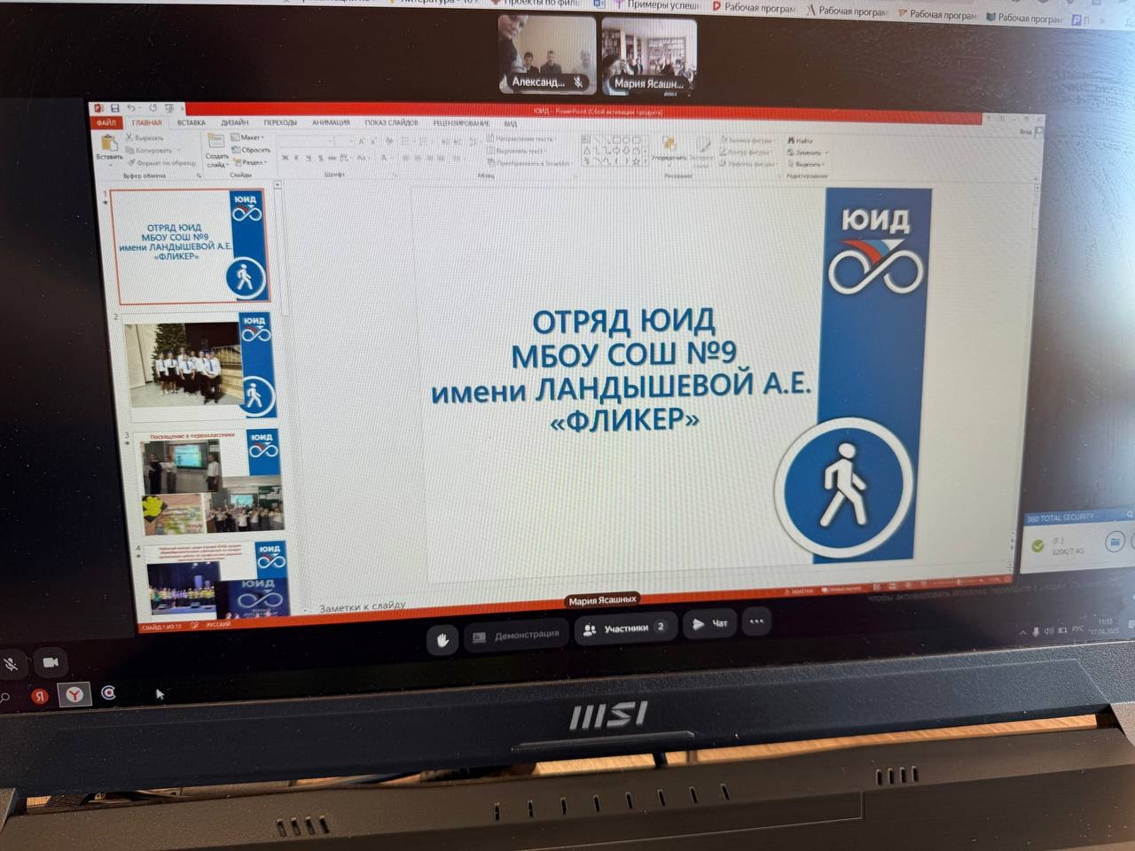1135x851 pixels.
Task: Click the Сбросить slide reset command
Action: click(251, 150)
